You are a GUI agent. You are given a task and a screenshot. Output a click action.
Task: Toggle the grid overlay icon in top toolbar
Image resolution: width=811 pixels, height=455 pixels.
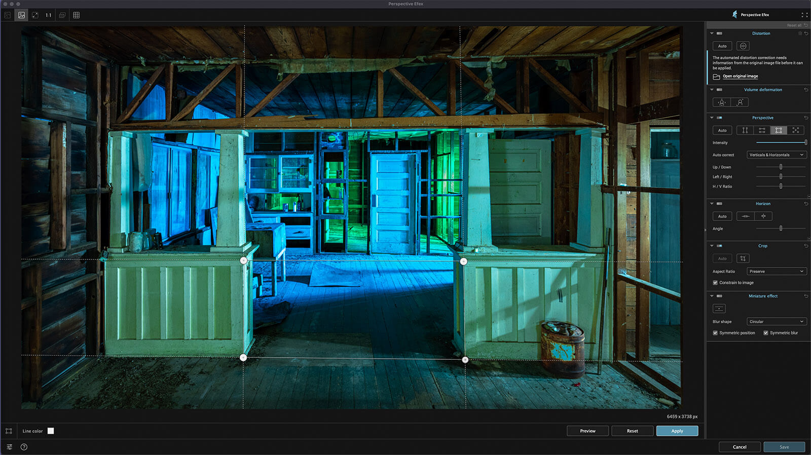[76, 15]
